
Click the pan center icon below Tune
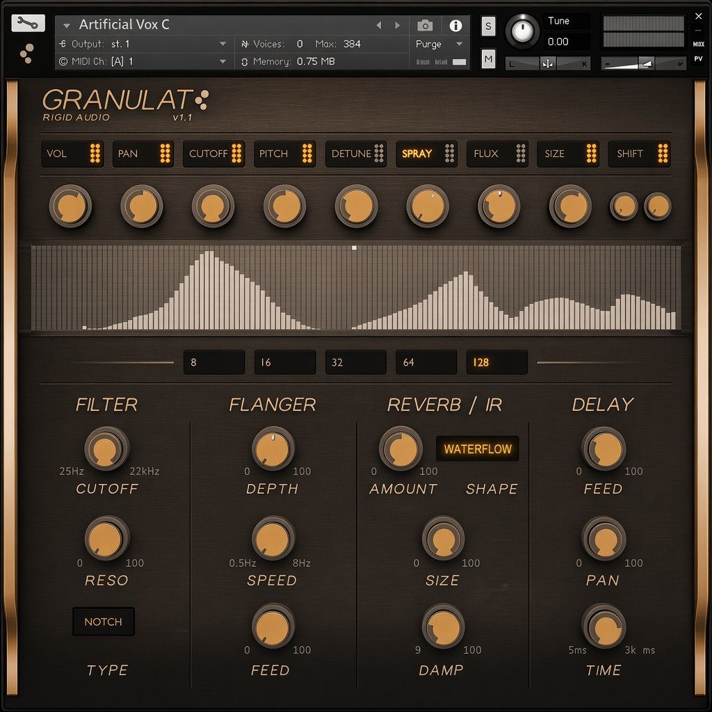(x=548, y=64)
